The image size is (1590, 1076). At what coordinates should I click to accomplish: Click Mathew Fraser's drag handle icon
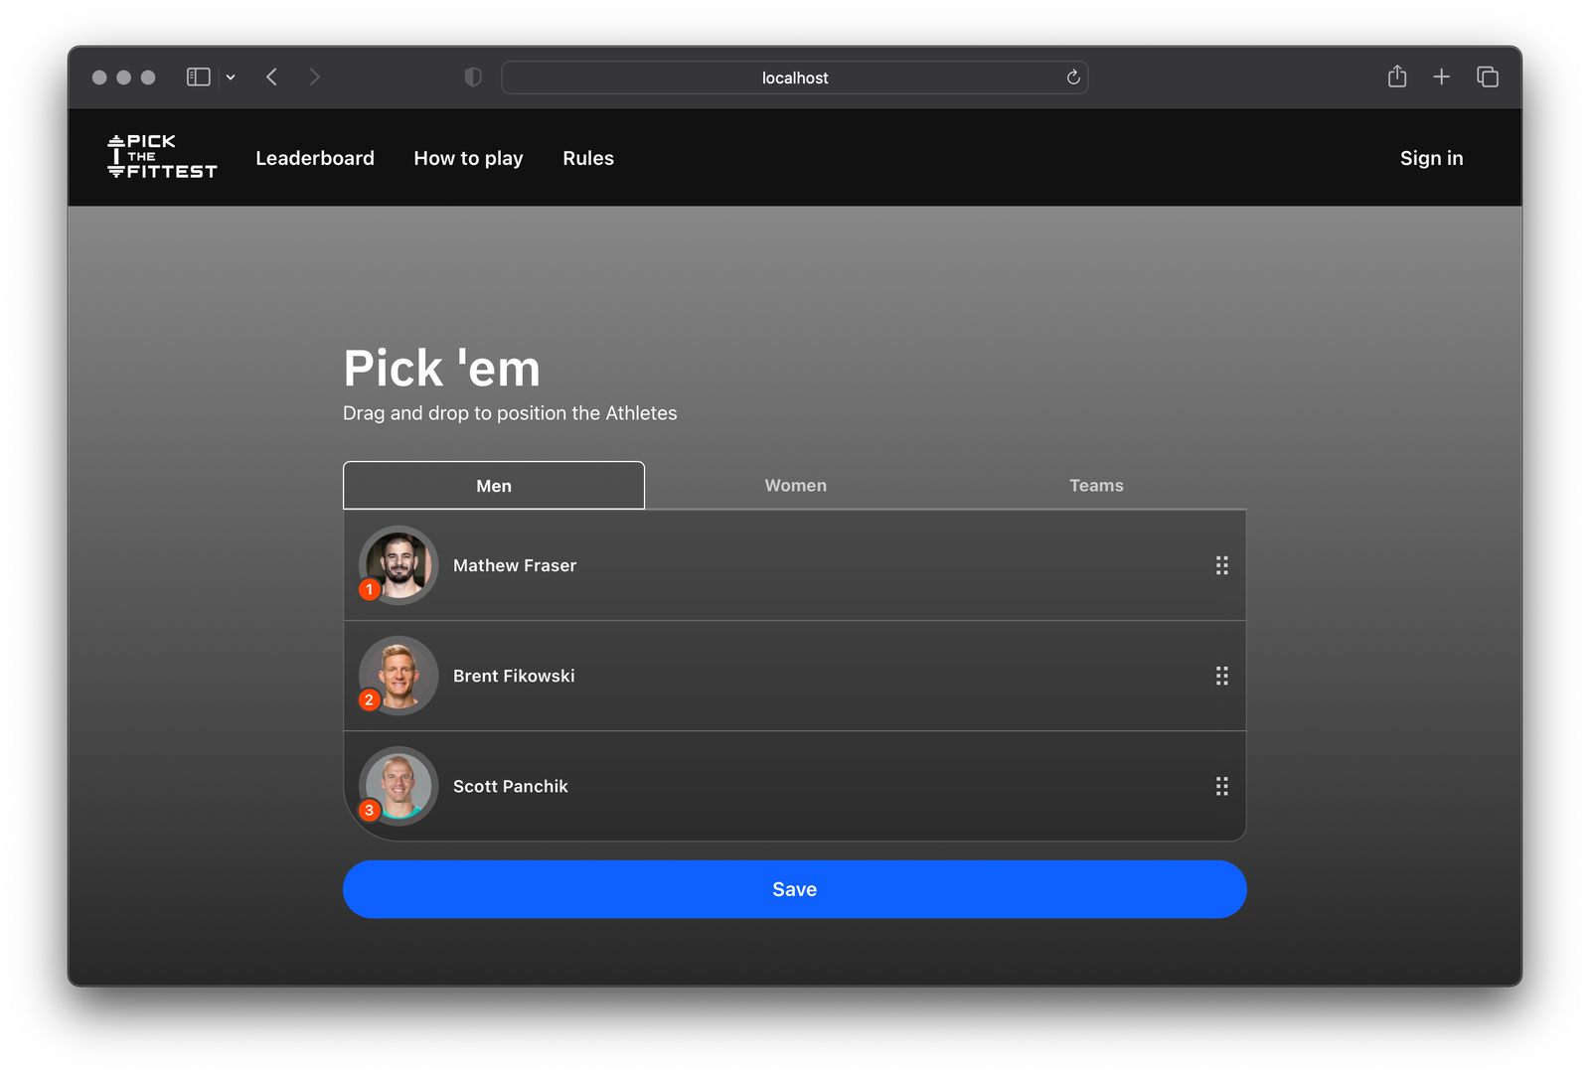coord(1221,565)
